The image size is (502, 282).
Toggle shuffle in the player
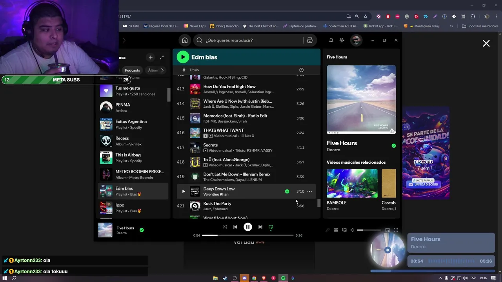225,227
